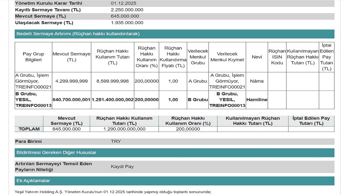Click the A Grubu amount 8.599.999,998
This screenshot has width=348, height=195.
113,81
